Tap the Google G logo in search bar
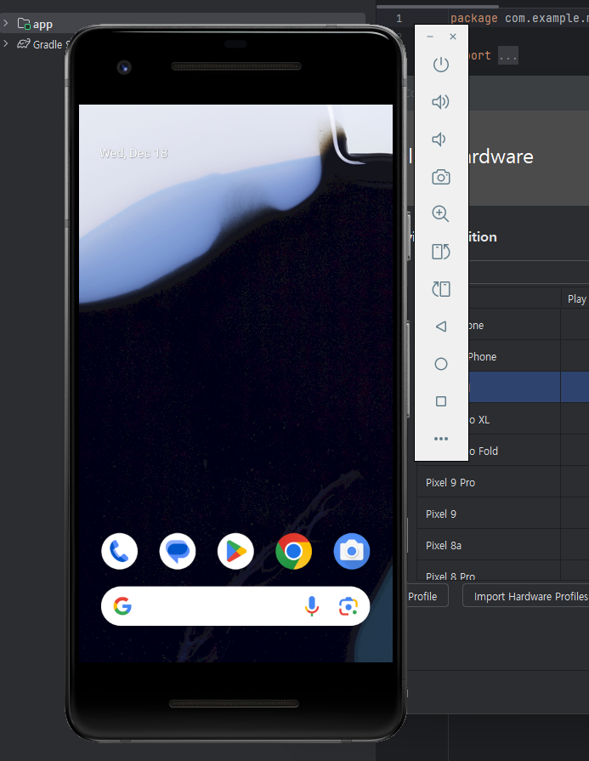 tap(122, 606)
